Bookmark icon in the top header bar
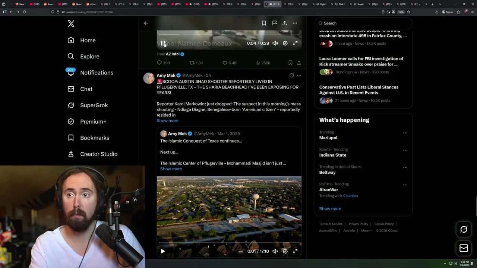Image resolution: width=477 pixels, height=268 pixels. point(264,23)
